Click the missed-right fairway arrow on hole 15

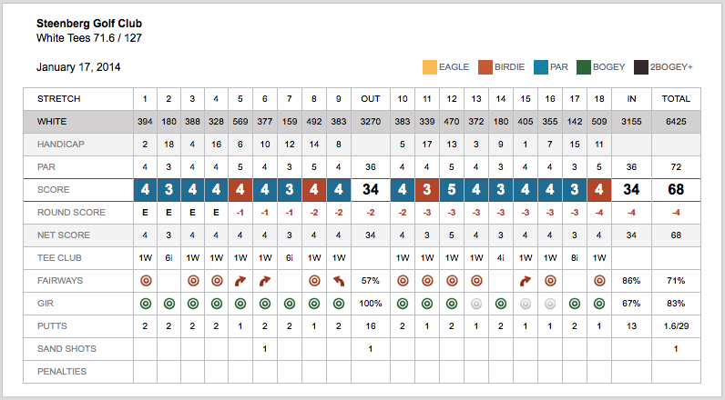(x=526, y=281)
